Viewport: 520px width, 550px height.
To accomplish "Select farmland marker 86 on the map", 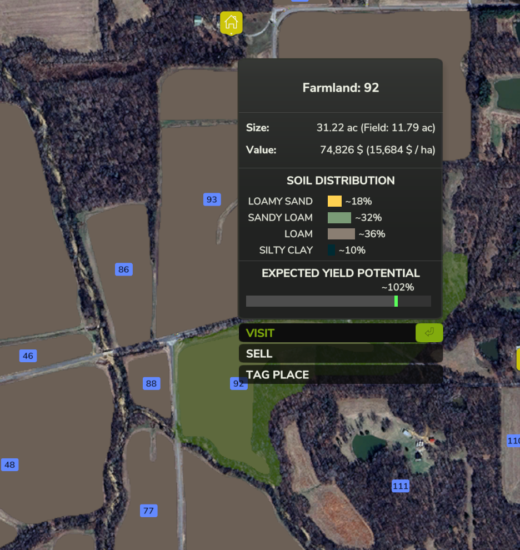I will (x=124, y=269).
